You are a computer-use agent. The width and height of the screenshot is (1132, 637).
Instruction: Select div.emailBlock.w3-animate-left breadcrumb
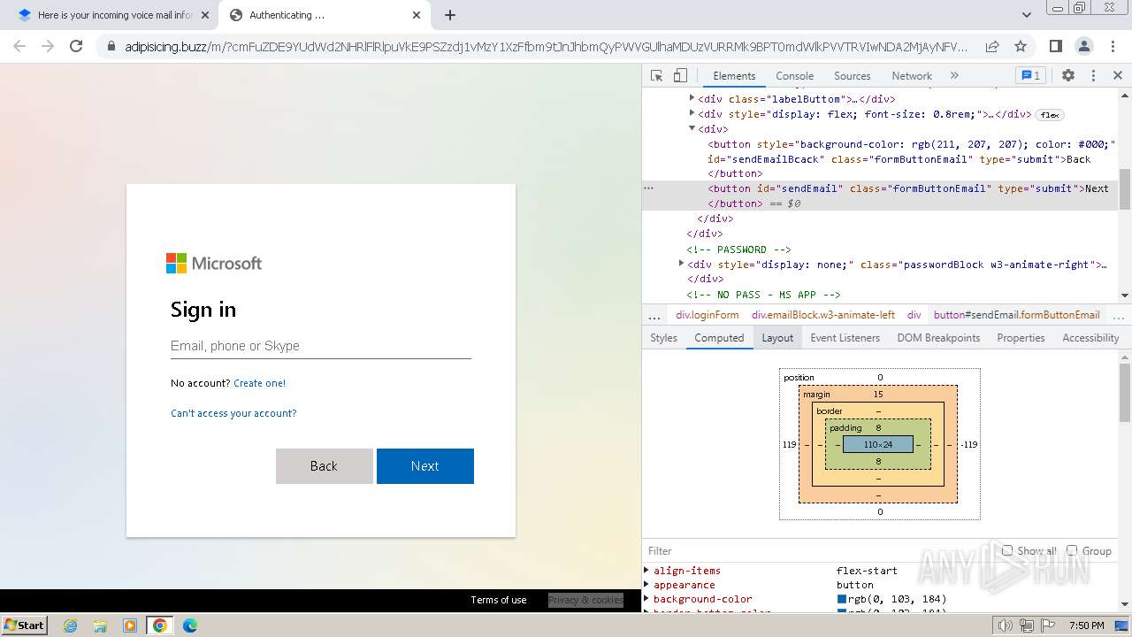823,315
